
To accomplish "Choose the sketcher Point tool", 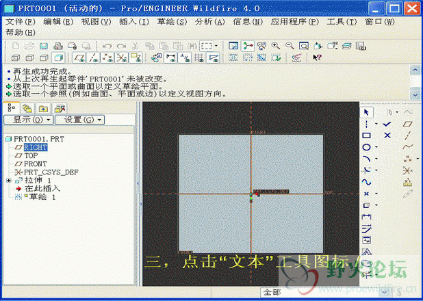I will point(366,194).
